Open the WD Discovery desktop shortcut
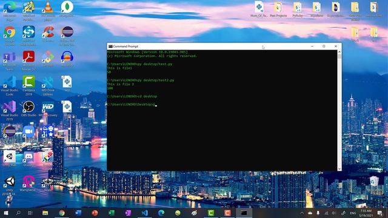 point(48,109)
